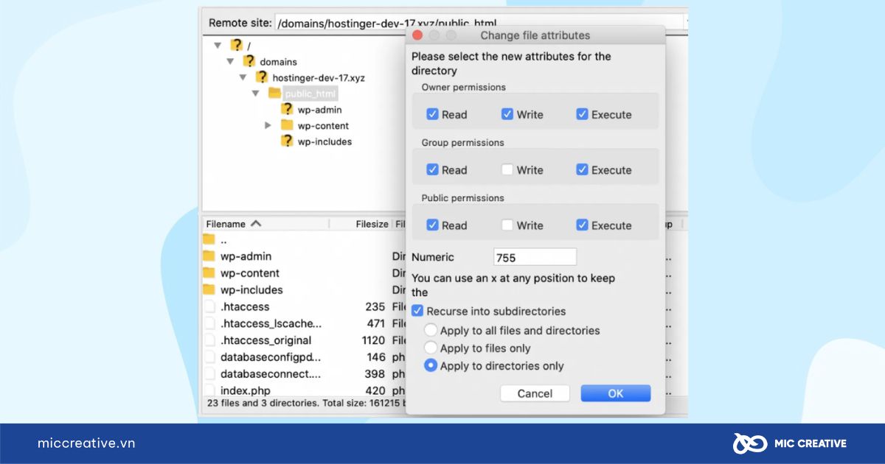Check the Owner Read permission checkbox
Image resolution: width=885 pixels, height=464 pixels.
click(433, 114)
